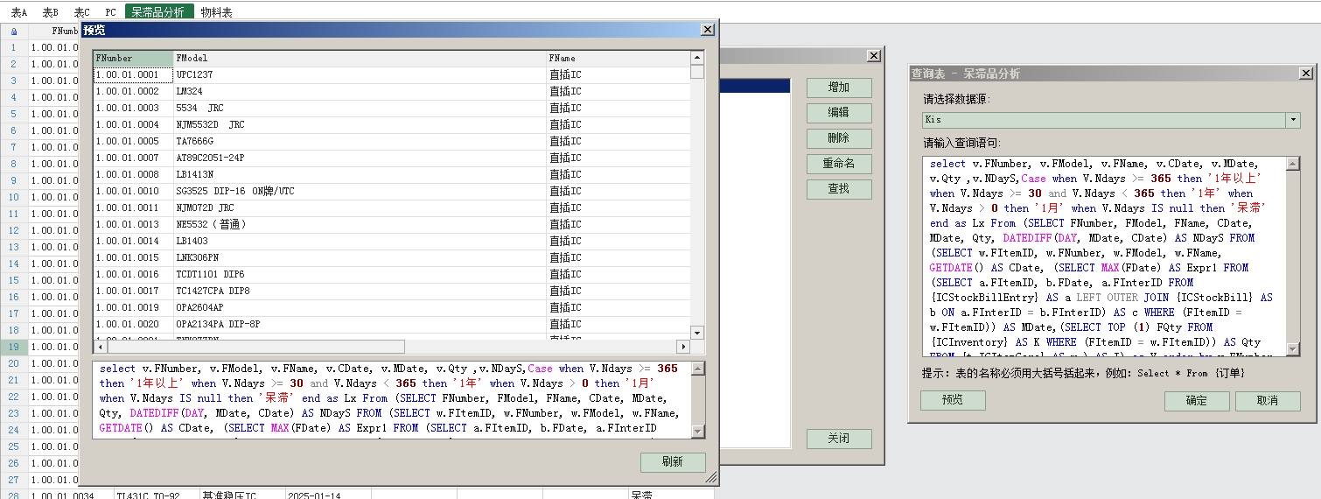Cancel the query dialog with 取消
Image resolution: width=1321 pixels, height=499 pixels.
[x=1267, y=401]
